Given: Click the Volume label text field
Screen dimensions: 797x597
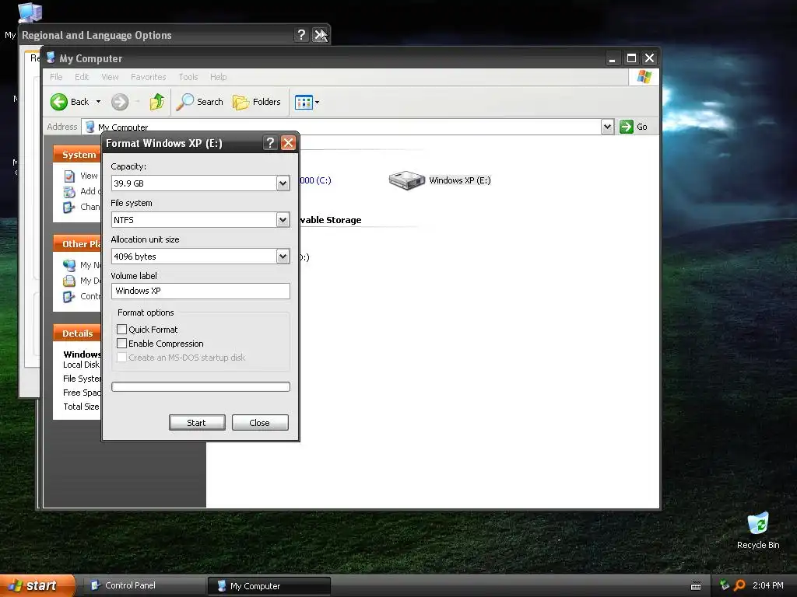Looking at the screenshot, I should [201, 291].
